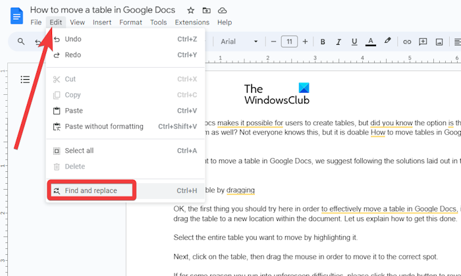Show document outline list icon
This screenshot has height=276, width=461.
pyautogui.click(x=25, y=80)
